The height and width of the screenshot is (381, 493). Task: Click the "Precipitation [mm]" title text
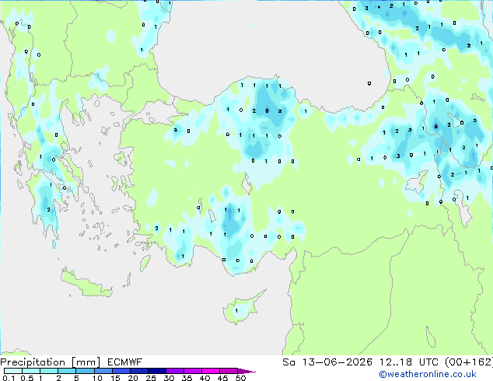tap(50, 362)
